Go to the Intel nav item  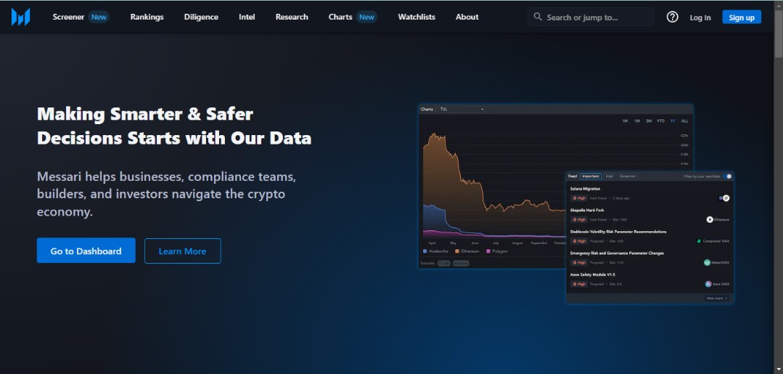pos(247,17)
